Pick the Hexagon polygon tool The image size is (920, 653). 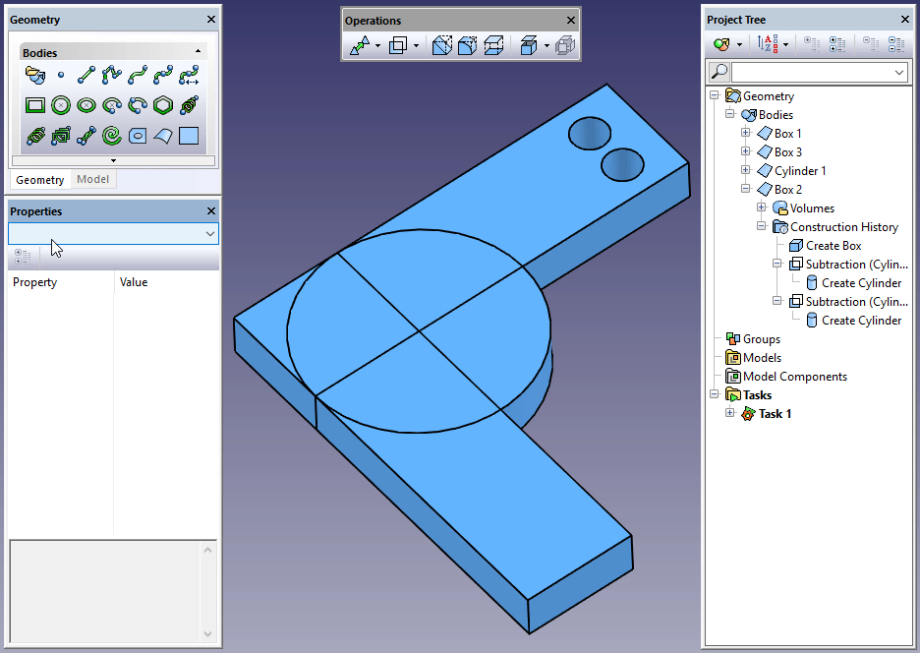163,104
